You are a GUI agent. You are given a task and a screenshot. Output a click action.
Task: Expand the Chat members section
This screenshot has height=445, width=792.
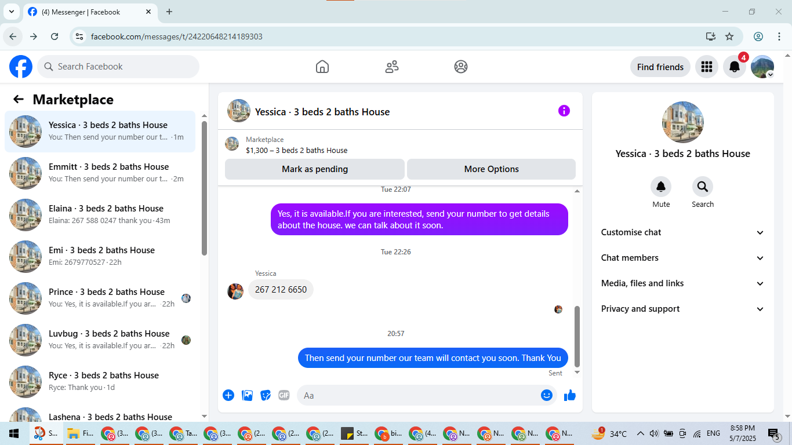683,258
